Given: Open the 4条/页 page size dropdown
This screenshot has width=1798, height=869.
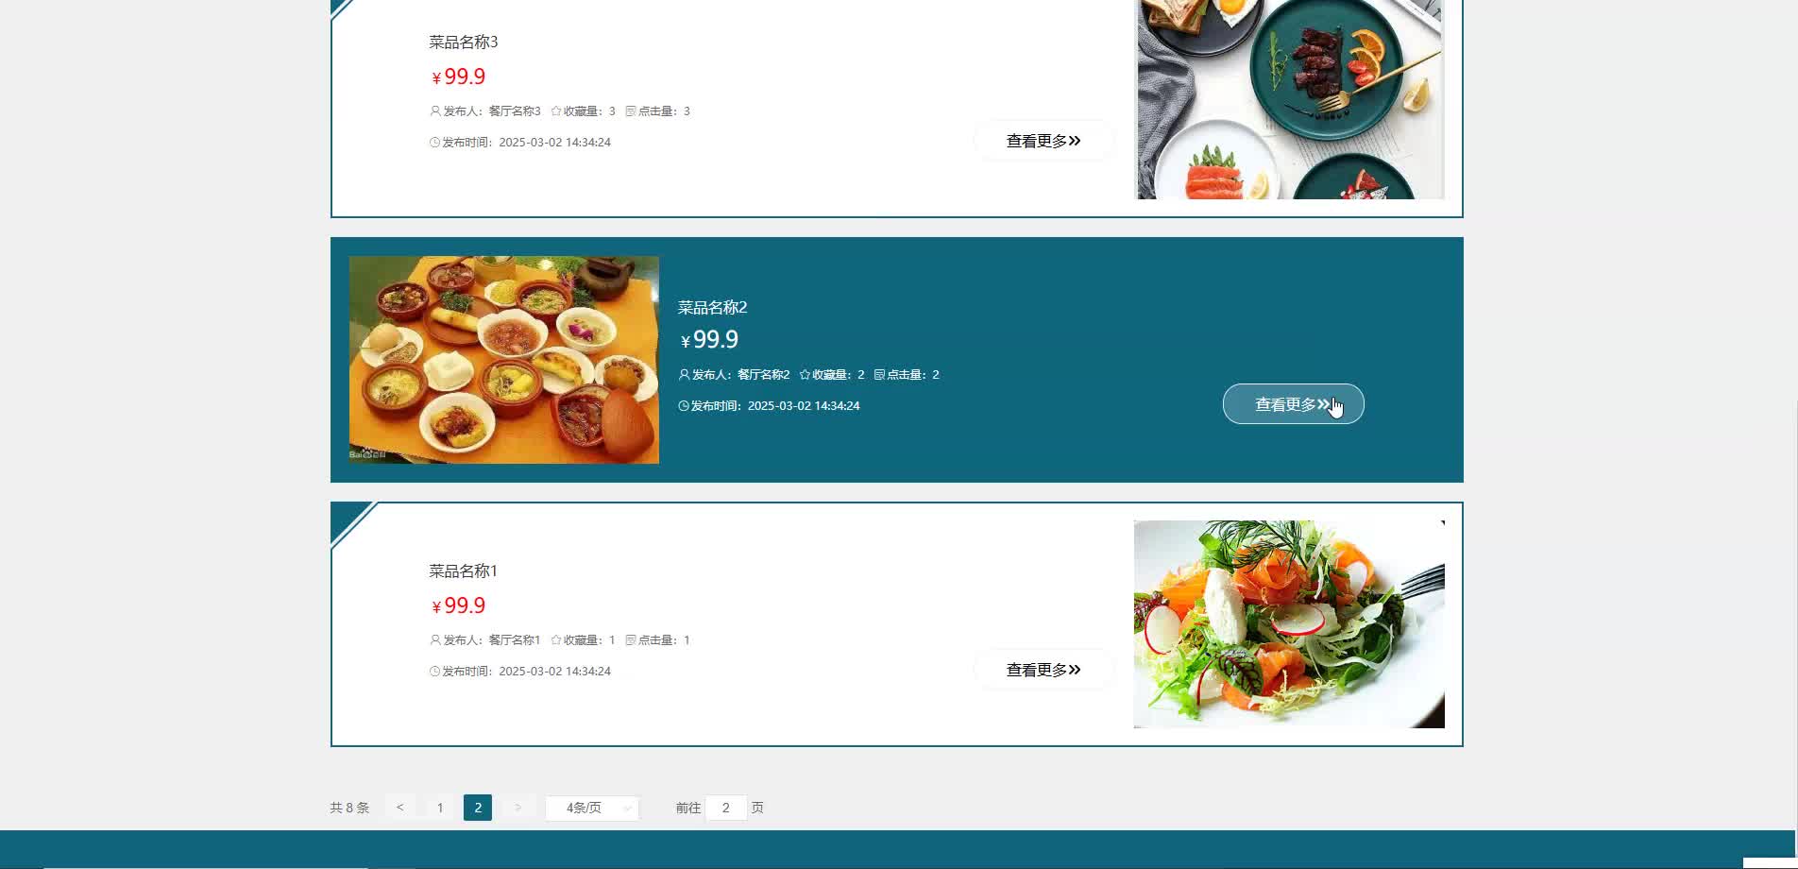Looking at the screenshot, I should pos(592,808).
